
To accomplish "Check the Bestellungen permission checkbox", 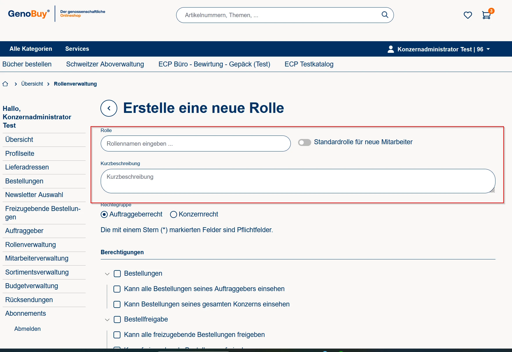I will (x=117, y=274).
